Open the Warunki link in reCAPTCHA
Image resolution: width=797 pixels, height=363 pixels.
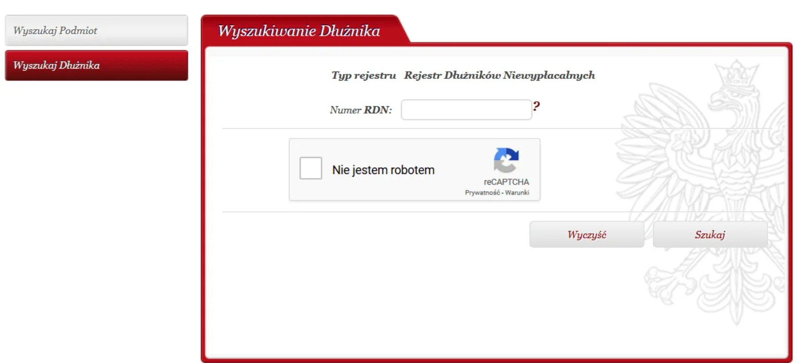click(517, 193)
